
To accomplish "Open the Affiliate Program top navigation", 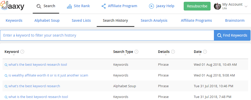I will coord(119,6).
